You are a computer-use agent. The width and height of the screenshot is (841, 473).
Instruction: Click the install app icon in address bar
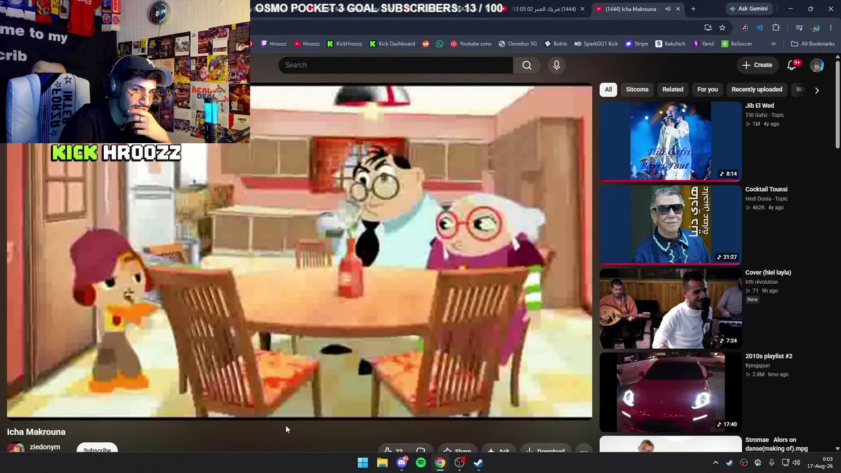[708, 28]
